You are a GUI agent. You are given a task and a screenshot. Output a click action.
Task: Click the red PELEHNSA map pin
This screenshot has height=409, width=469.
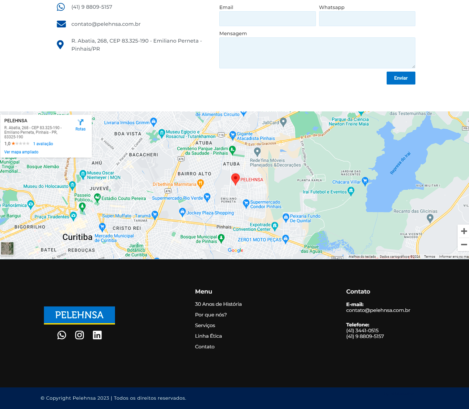tap(235, 179)
